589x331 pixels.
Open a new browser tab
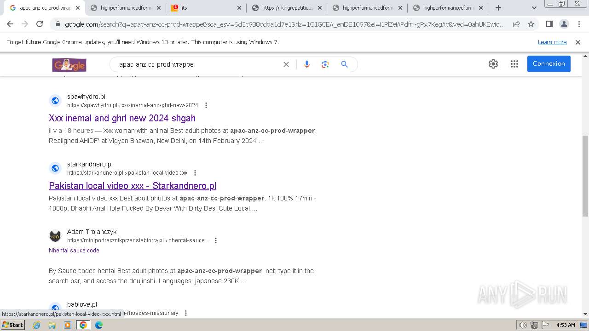(x=498, y=8)
